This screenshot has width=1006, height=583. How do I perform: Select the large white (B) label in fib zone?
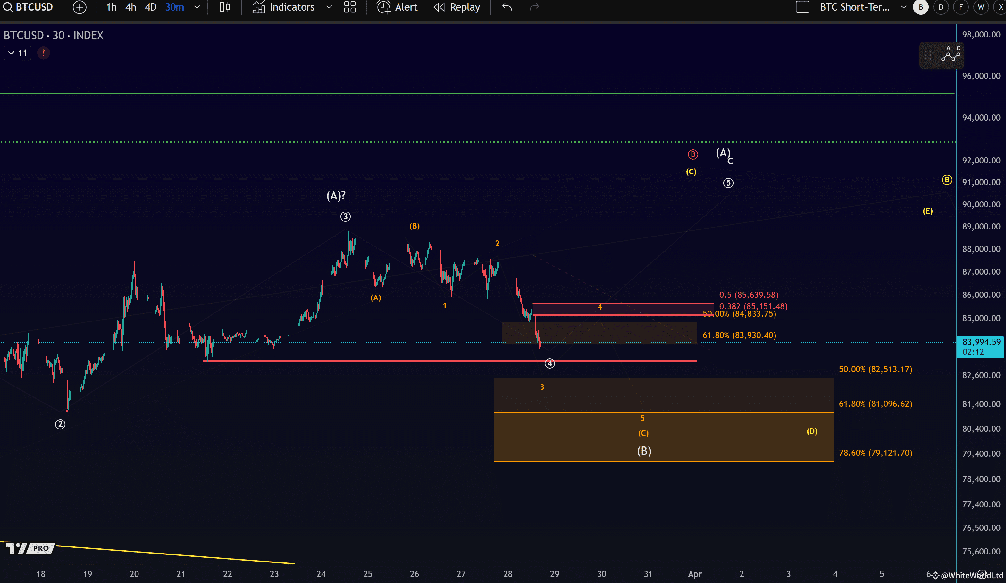(x=644, y=451)
